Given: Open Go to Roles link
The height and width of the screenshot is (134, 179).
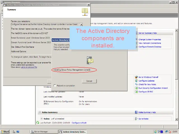Looking at the screenshot, I should pyautogui.click(x=143, y=119).
